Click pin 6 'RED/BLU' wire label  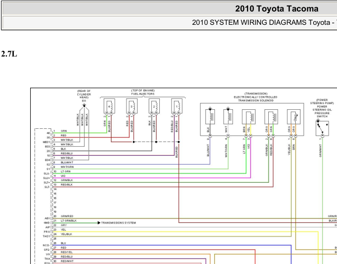point(67,153)
